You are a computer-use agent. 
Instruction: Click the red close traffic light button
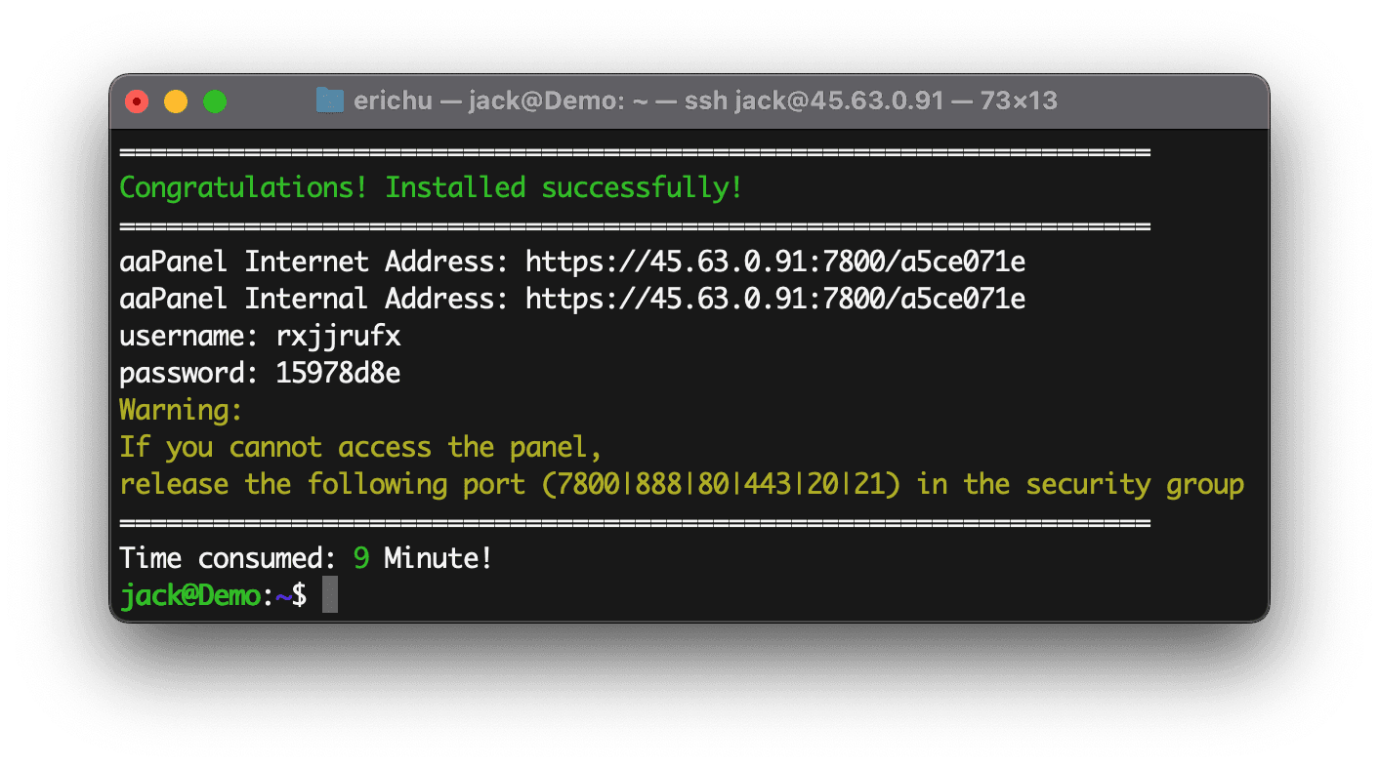pos(137,101)
